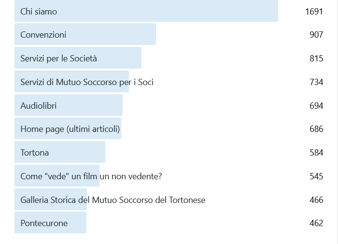
Task: Select the 466 count value
Action: point(316,200)
